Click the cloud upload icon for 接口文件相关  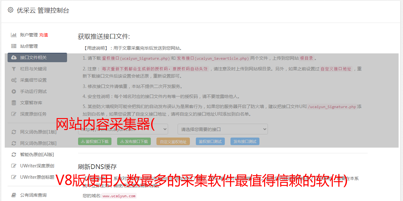(x=14, y=57)
